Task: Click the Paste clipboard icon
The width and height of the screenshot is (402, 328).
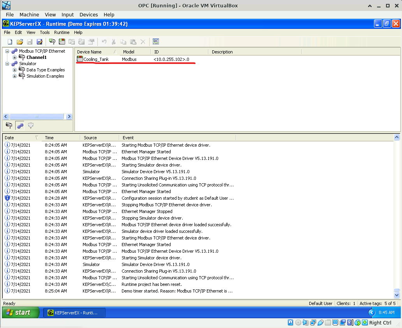Action: (133, 42)
